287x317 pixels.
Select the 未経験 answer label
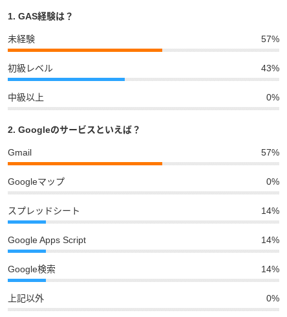[x=21, y=39]
